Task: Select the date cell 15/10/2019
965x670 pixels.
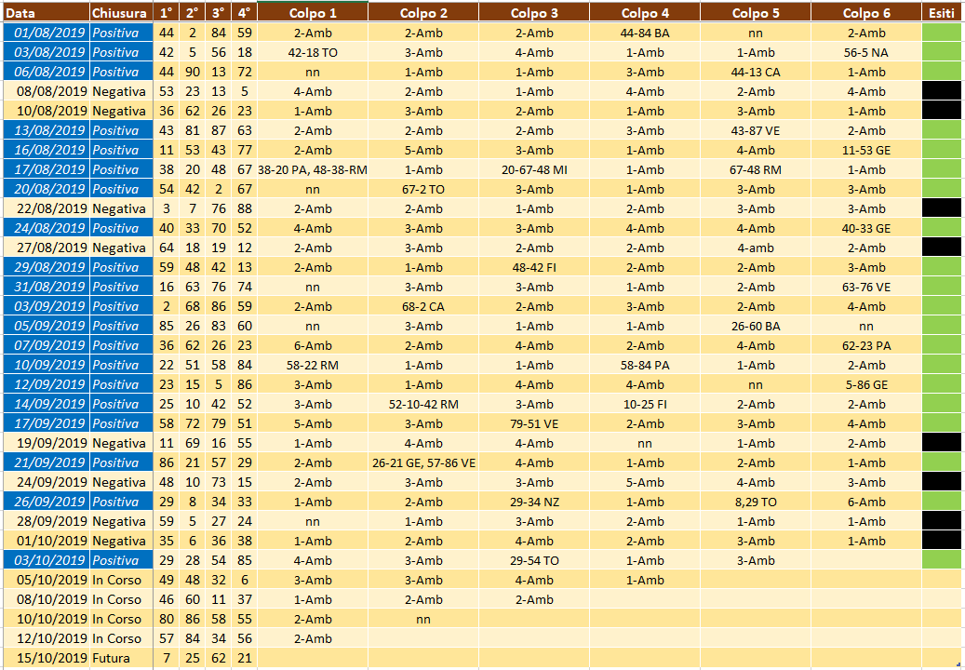Action: [47, 658]
